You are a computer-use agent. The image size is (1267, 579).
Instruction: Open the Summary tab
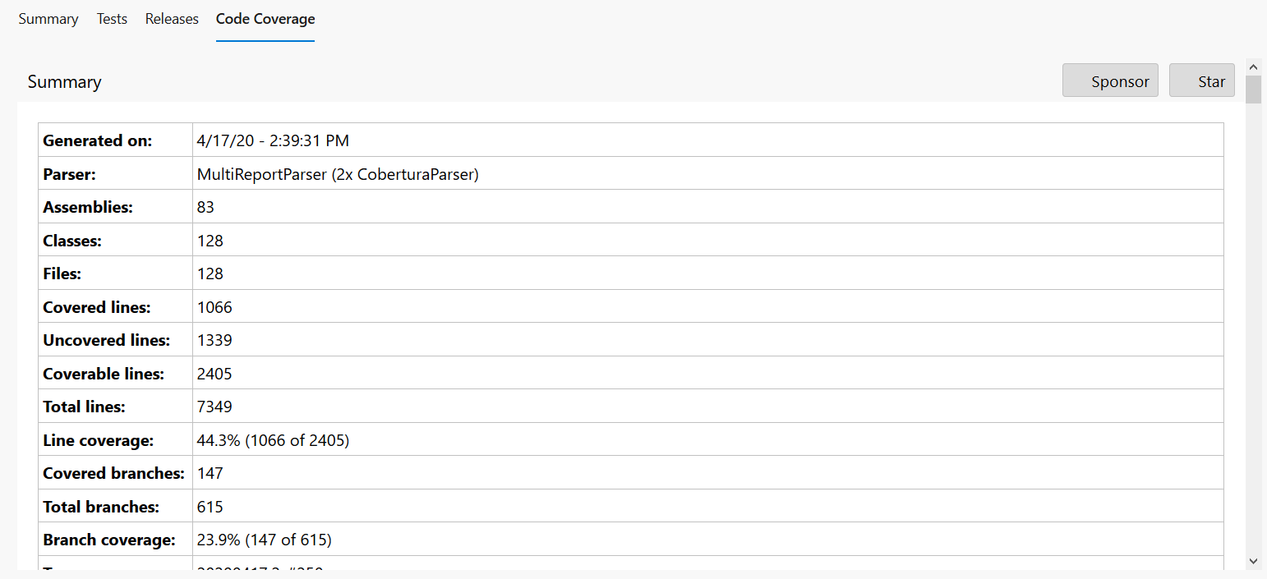point(48,19)
